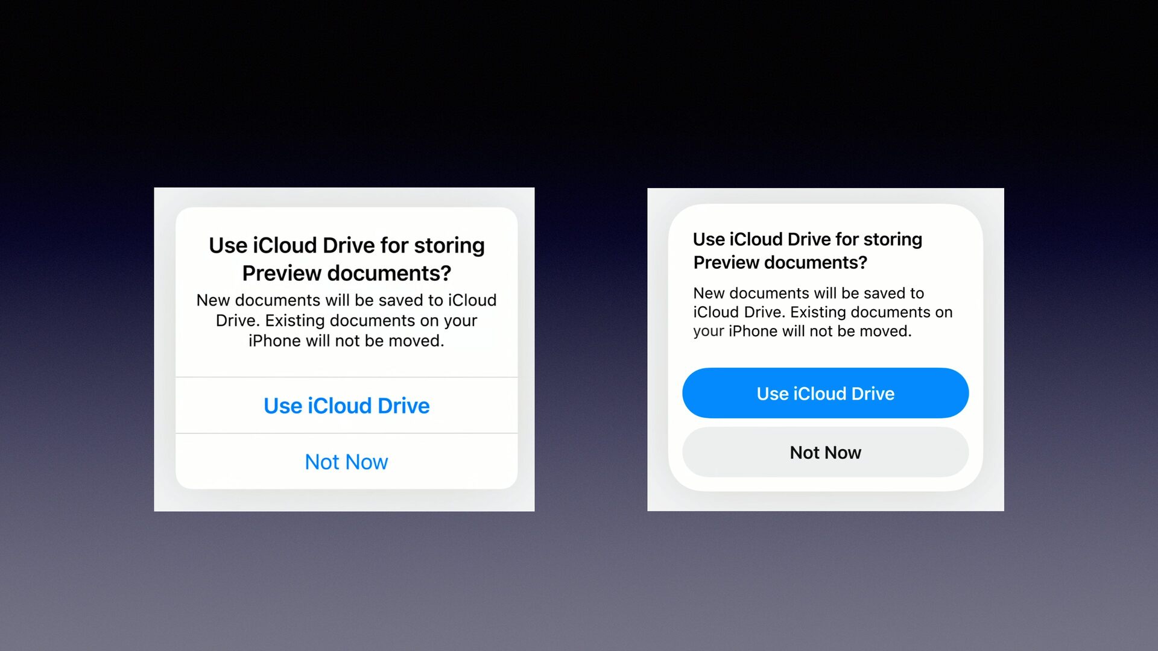
Task: Click 'Preview documents?' line in centered alert
Action: click(x=346, y=273)
